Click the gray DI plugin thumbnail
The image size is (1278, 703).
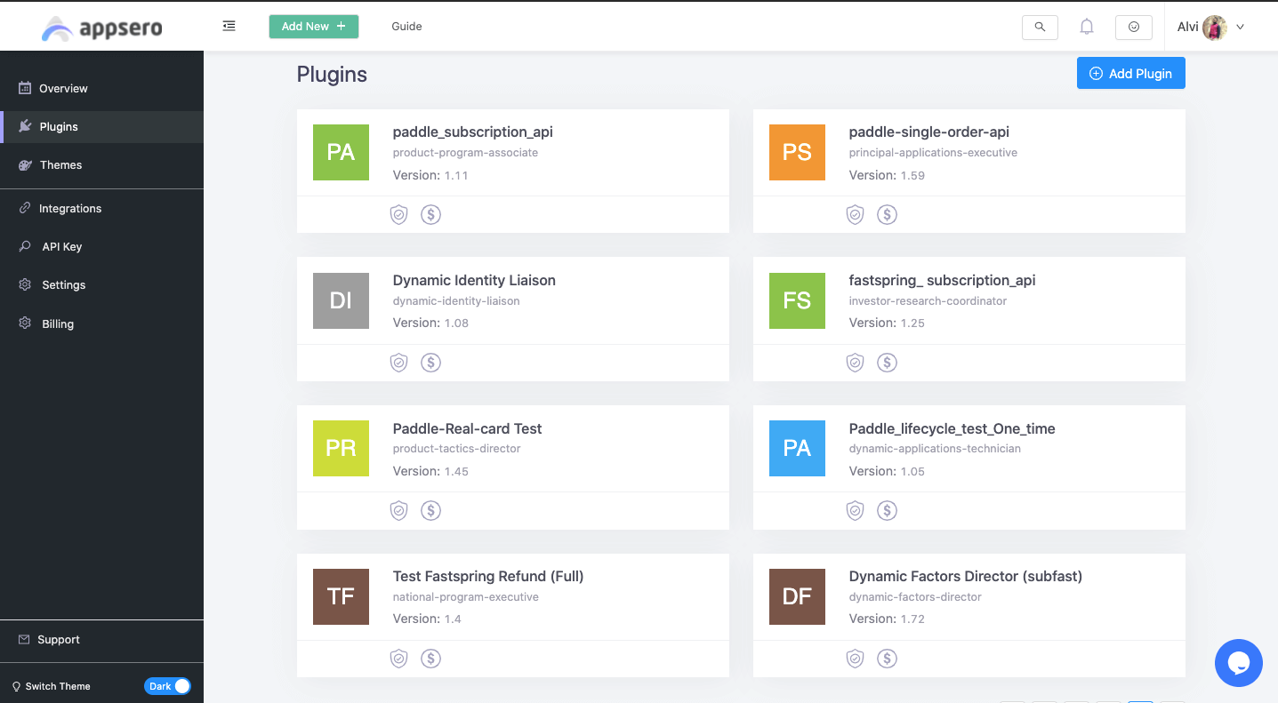tap(341, 300)
